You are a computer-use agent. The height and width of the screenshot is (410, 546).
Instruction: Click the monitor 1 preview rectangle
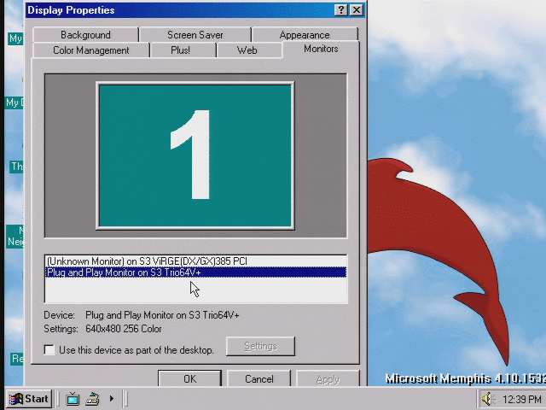(x=195, y=155)
